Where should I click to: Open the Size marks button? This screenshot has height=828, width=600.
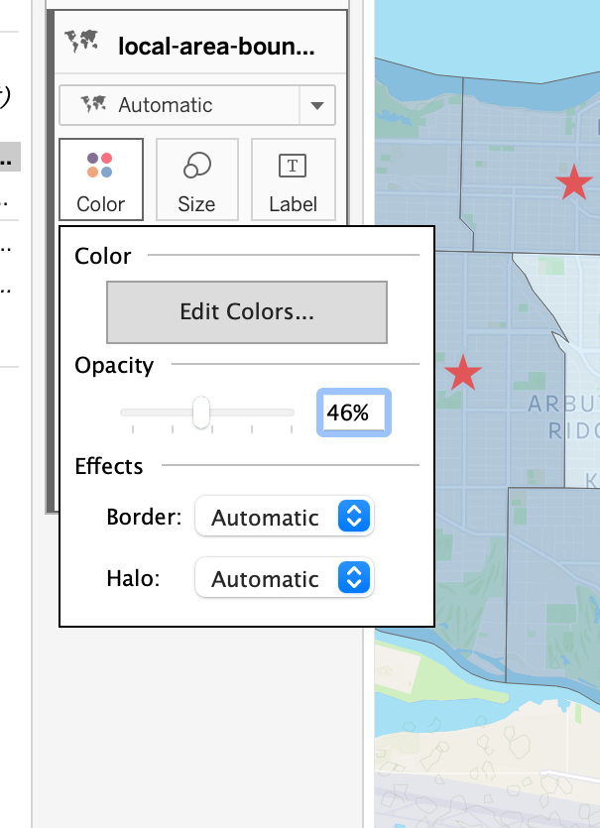click(196, 178)
